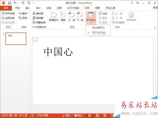The height and width of the screenshot is (118, 158).
Task: Customize quick access toolbar dropdown
Action: [x=33, y=3]
